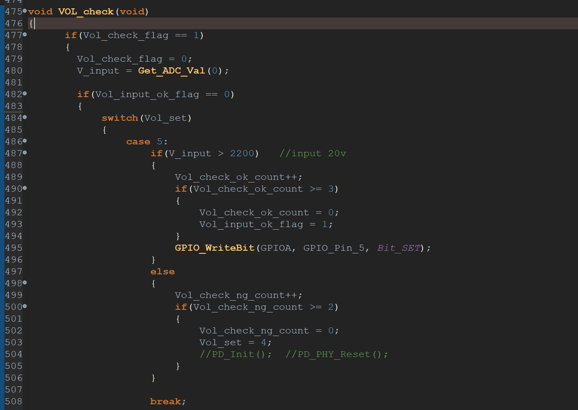The height and width of the screenshot is (410, 578).
Task: Click Vol_check_flag on line 479
Action: pos(120,59)
